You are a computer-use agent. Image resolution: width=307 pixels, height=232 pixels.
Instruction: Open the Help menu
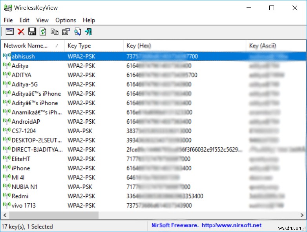(x=89, y=20)
